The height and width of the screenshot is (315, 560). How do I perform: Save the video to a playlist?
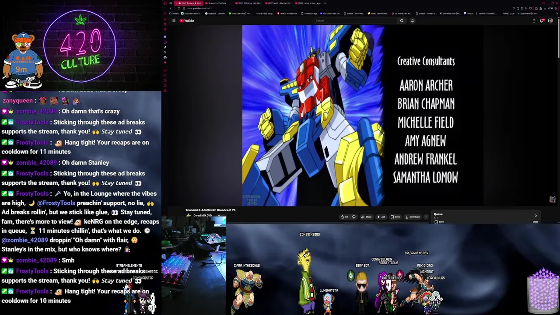pyautogui.click(x=395, y=217)
